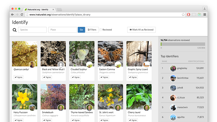Agree with the Cherry laurel identification
Image resolution: width=217 pixels, height=122 pixels.
(x=133, y=120)
